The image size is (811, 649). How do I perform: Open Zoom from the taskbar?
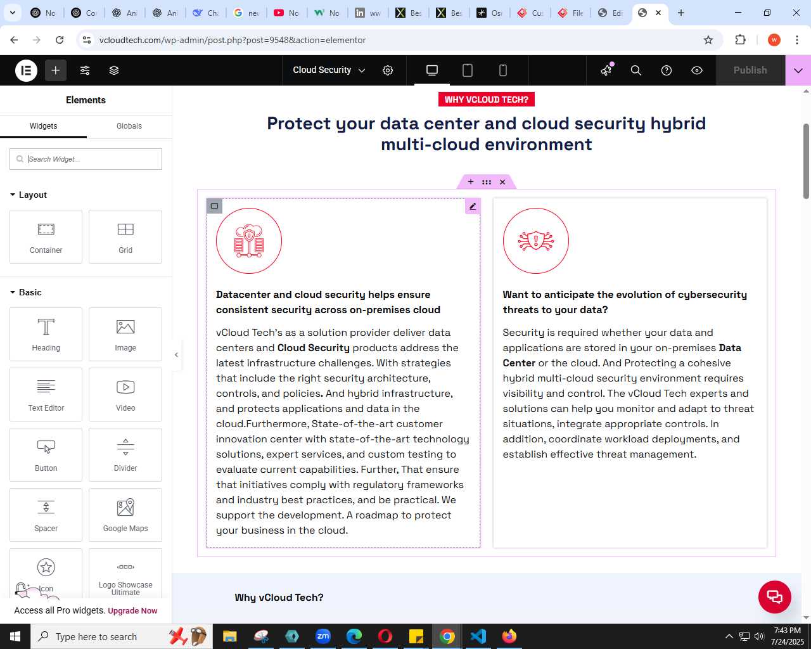(x=323, y=636)
